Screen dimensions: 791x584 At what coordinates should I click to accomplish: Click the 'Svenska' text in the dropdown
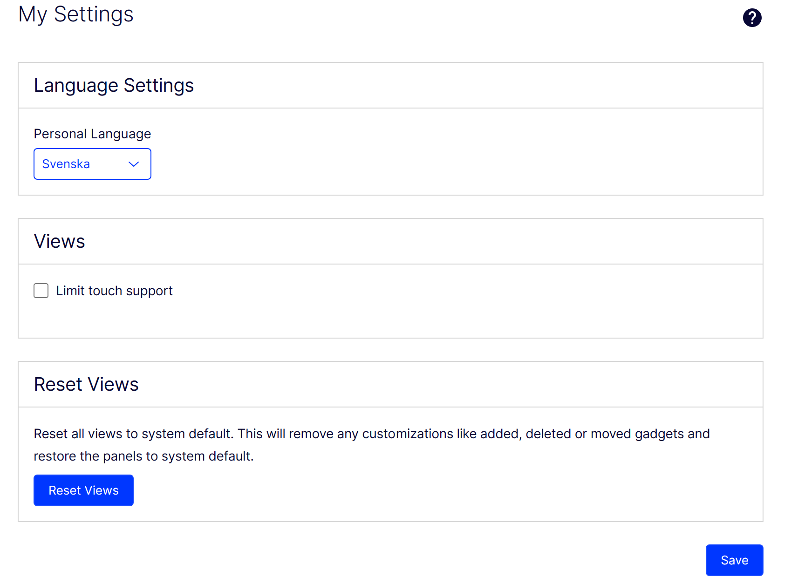coord(66,164)
